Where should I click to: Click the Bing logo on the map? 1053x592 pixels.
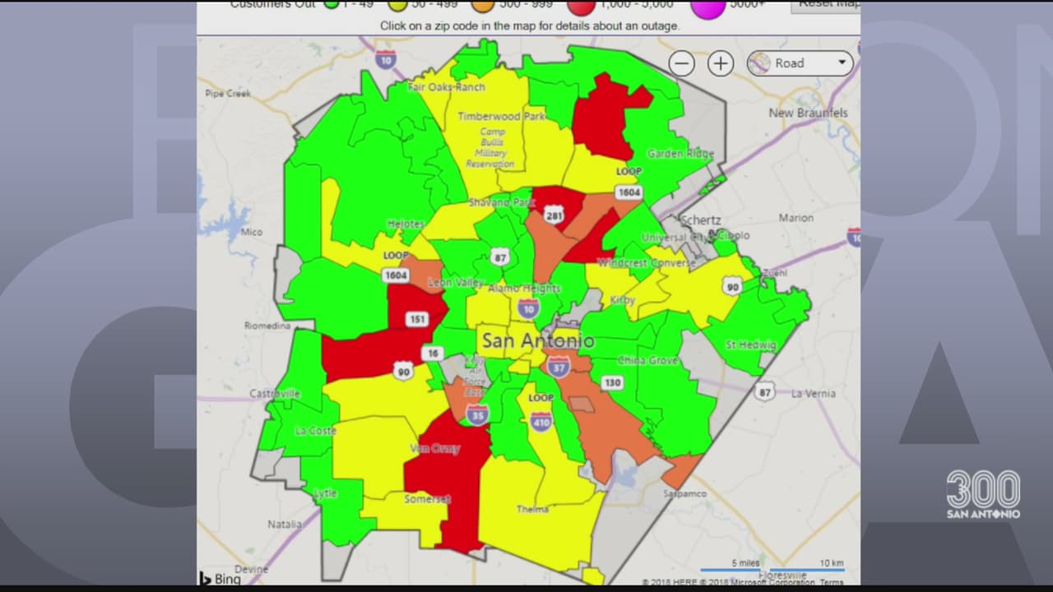(220, 579)
